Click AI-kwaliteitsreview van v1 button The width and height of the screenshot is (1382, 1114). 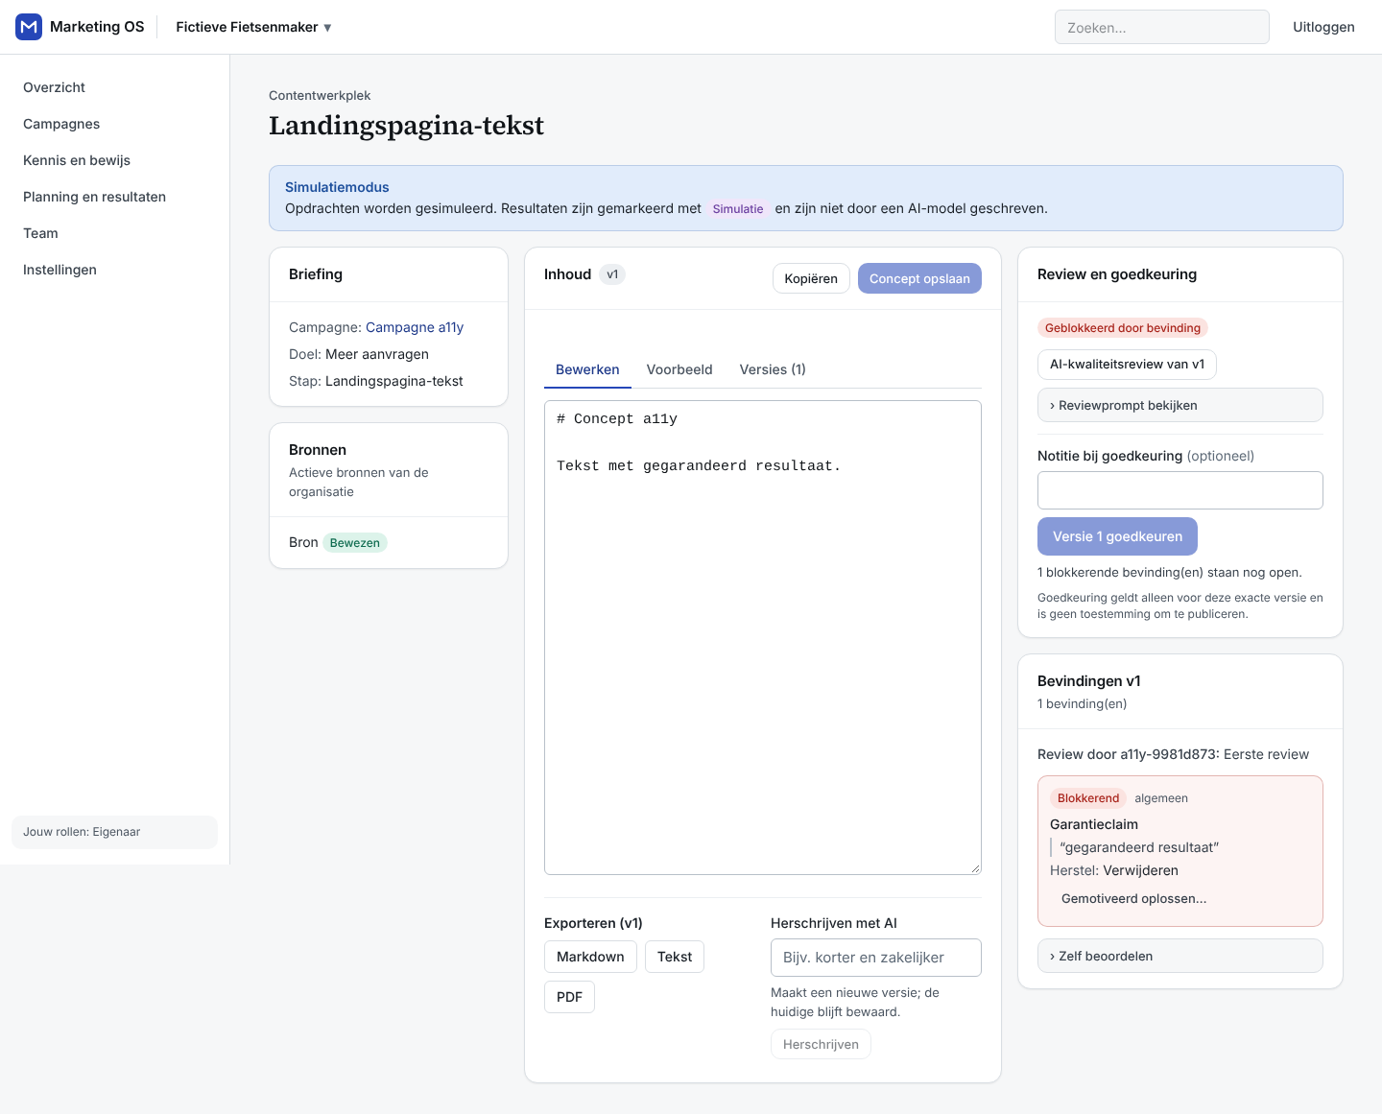(x=1127, y=365)
